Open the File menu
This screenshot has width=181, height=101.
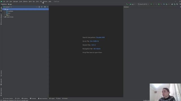tap(4, 1)
